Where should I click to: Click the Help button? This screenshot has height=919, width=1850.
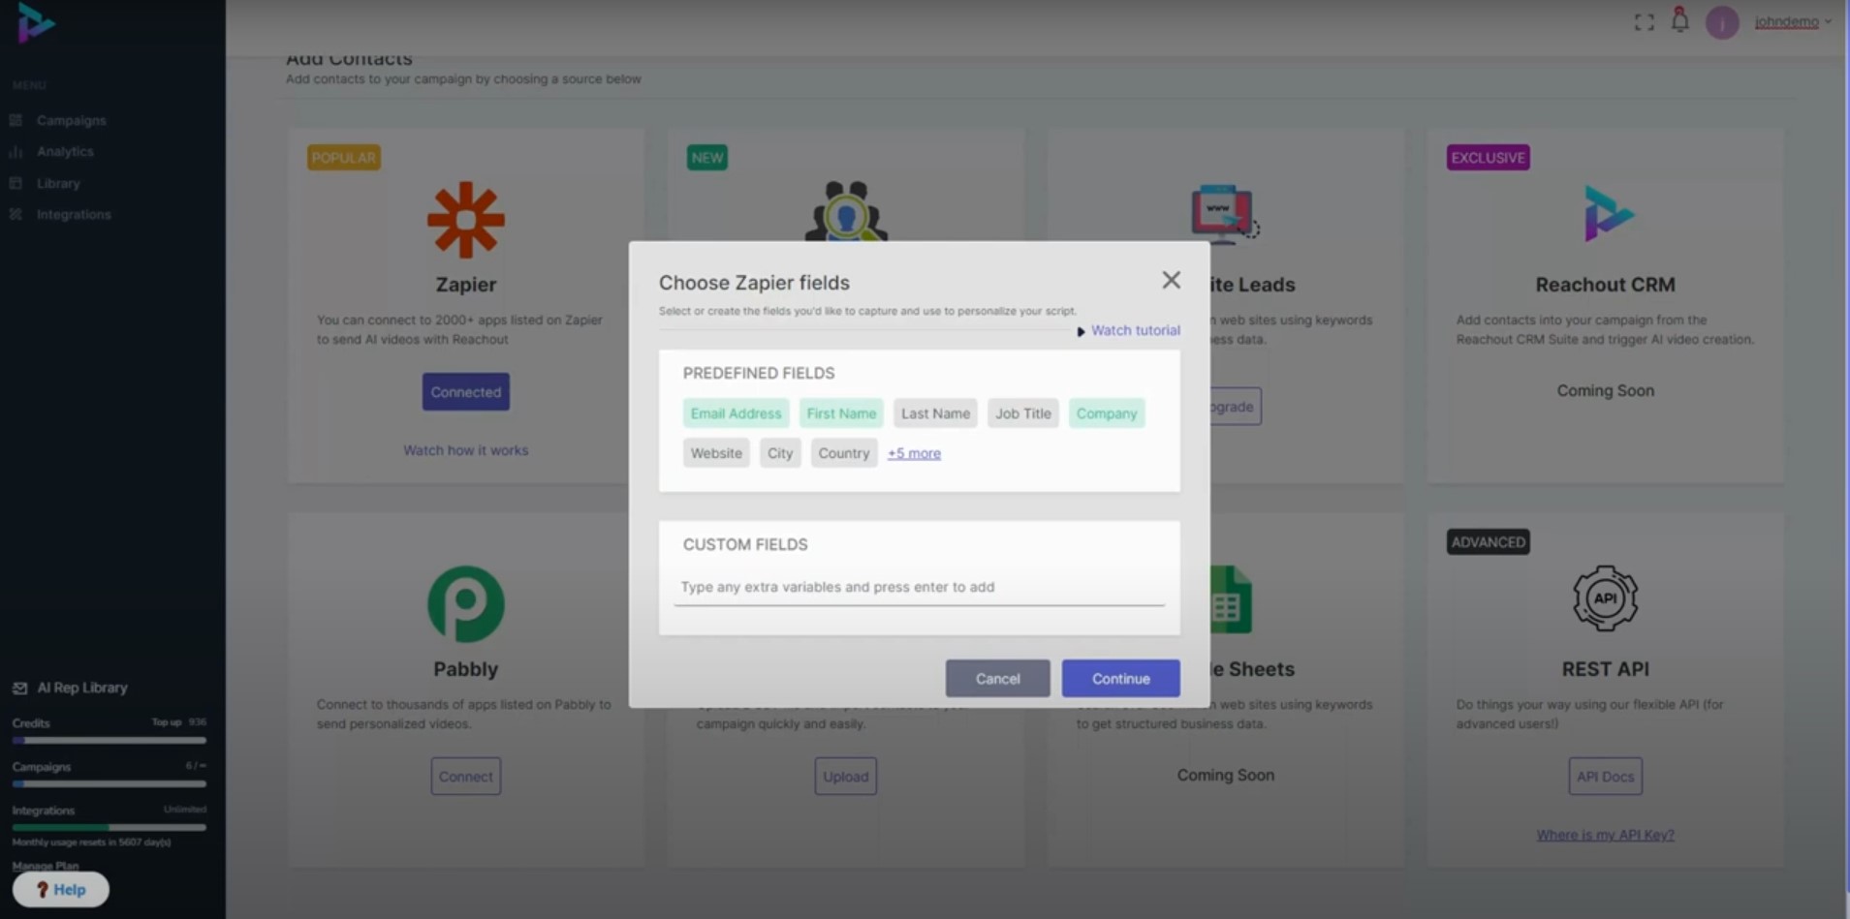(60, 890)
